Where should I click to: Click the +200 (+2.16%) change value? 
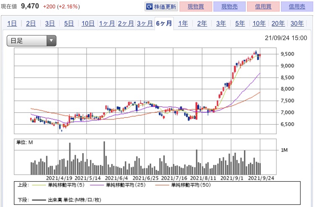click(x=61, y=6)
